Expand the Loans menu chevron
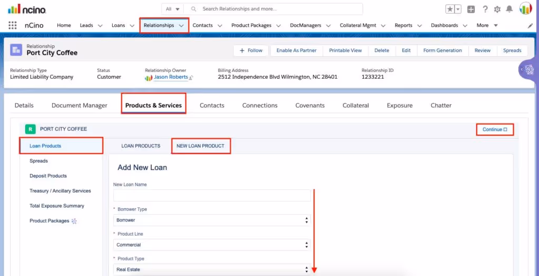Viewport: 539px width, 276px height. [x=132, y=26]
